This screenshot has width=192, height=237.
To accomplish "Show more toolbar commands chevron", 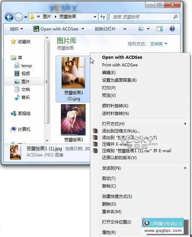I will (x=125, y=29).
